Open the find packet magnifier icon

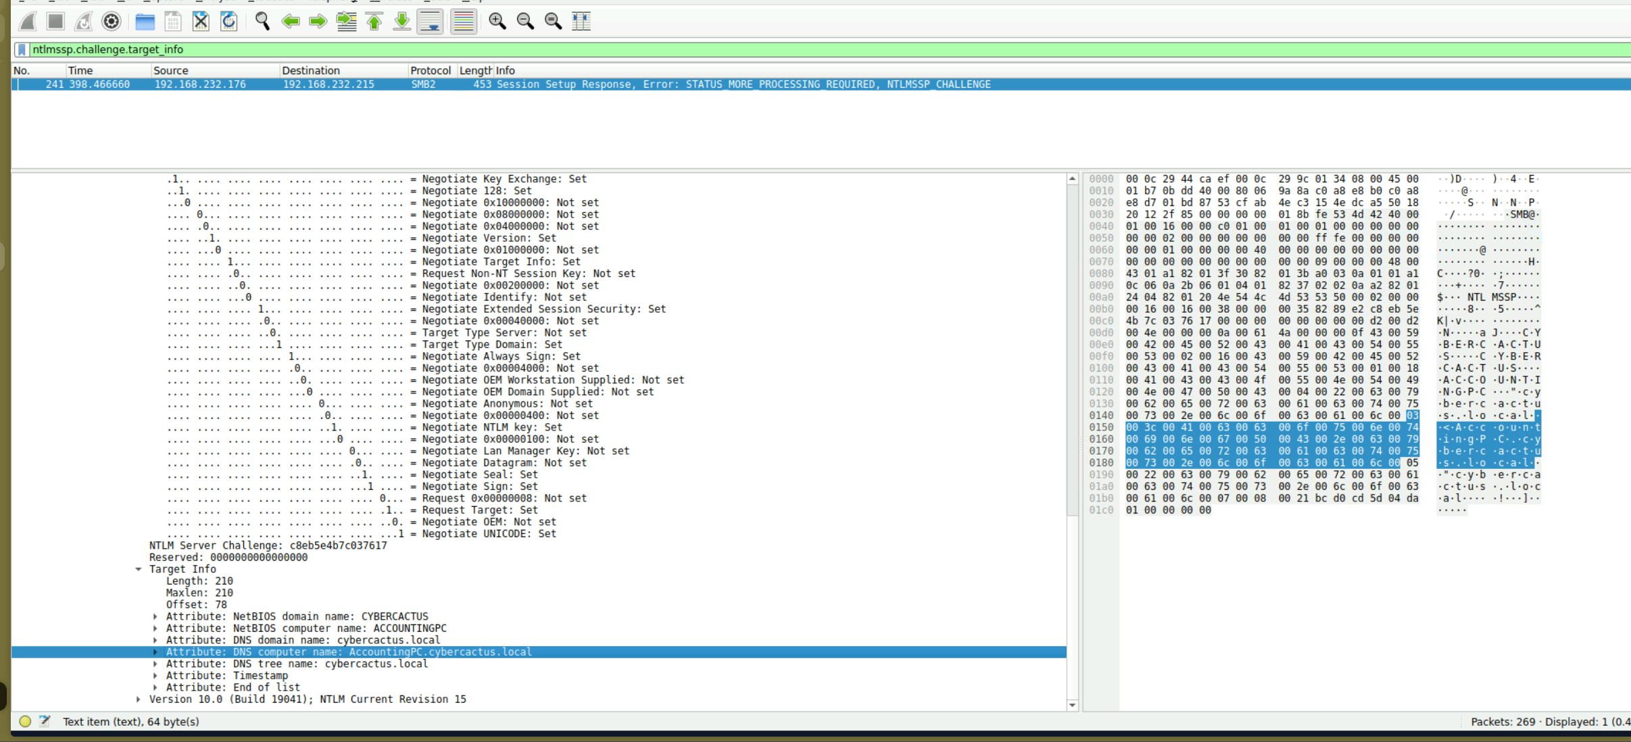tap(262, 22)
